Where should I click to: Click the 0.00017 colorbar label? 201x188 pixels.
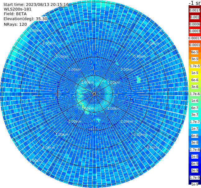tap(195, 38)
